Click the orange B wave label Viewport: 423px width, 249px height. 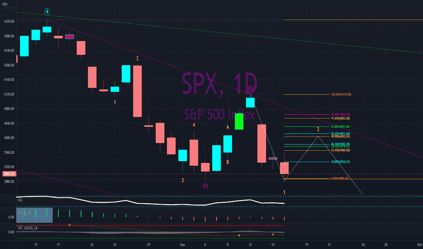tap(228, 162)
